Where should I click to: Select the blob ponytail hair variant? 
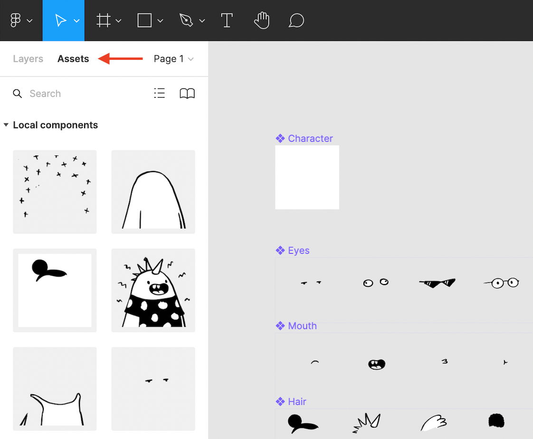[303, 424]
